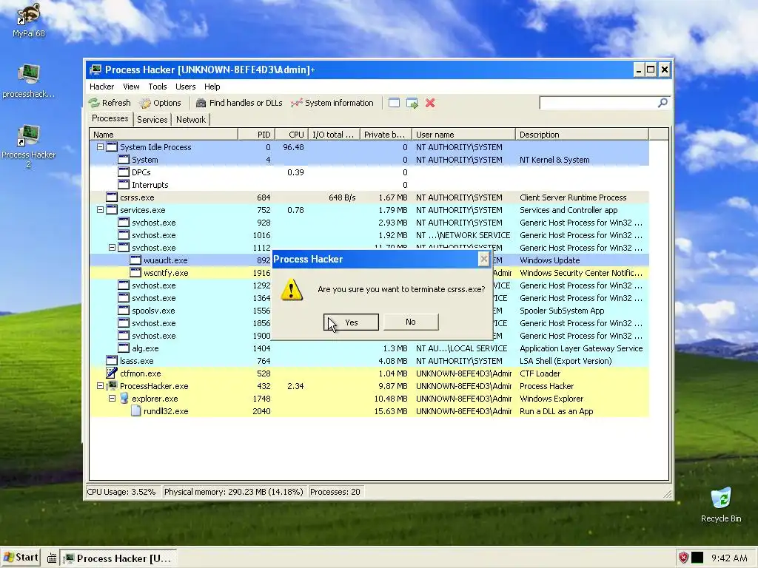The image size is (758, 568).
Task: Click the black square tray icon
Action: [x=697, y=558]
